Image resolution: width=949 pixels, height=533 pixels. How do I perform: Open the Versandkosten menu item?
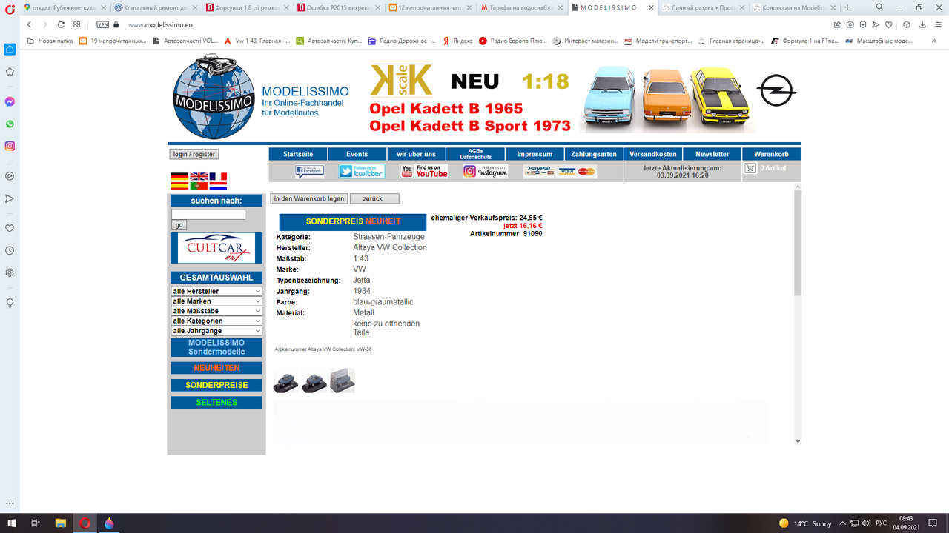point(653,154)
